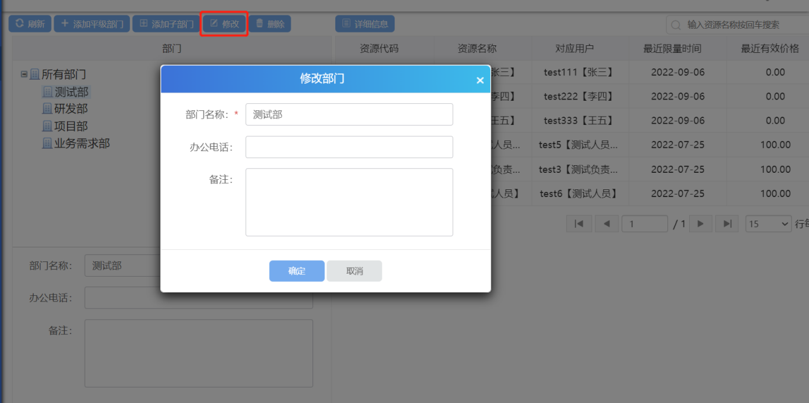Select 研发部 in department tree

71,109
